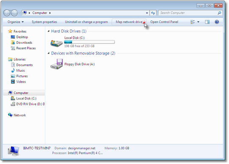Viewport: 229px width, 164px height.
Task: Click the Local Disk (C:) label in main pane
Action: [x=75, y=38]
